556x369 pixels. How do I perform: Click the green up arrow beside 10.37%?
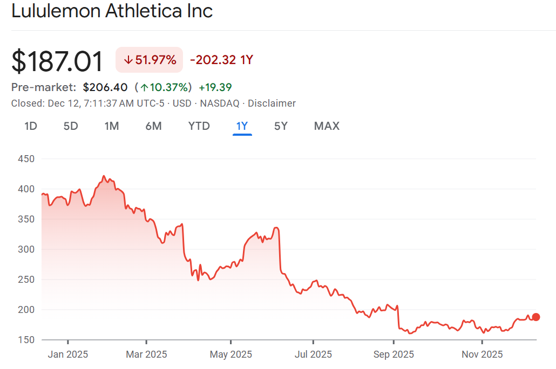click(x=145, y=87)
